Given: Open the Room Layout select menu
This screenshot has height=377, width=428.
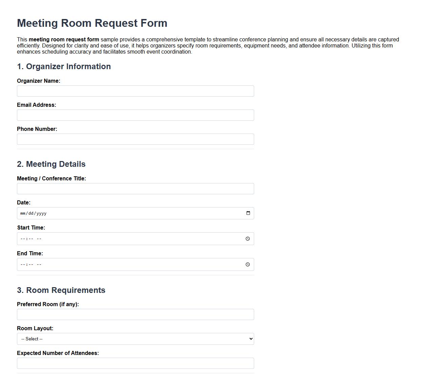Looking at the screenshot, I should (x=136, y=339).
